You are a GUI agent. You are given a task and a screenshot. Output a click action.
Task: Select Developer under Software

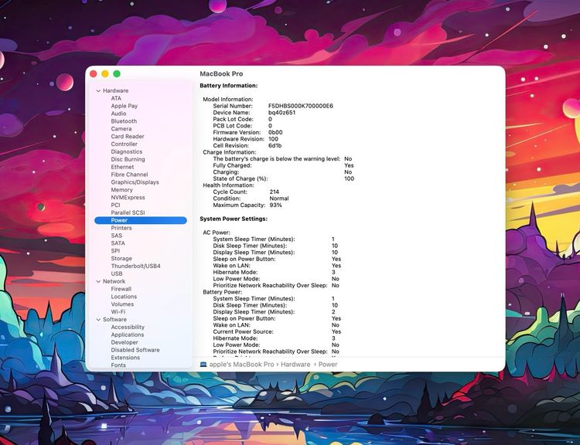[125, 342]
